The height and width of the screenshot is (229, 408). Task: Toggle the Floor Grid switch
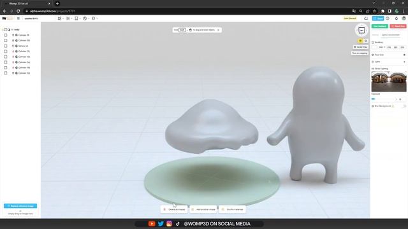click(x=404, y=55)
